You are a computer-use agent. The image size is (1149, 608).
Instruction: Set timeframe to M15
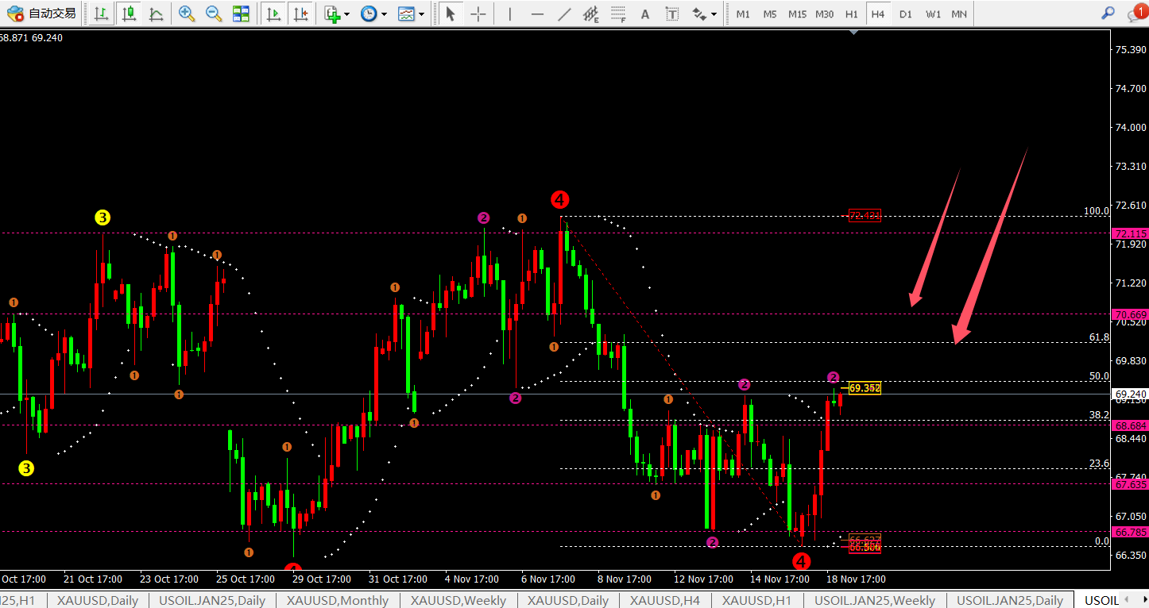click(x=797, y=13)
